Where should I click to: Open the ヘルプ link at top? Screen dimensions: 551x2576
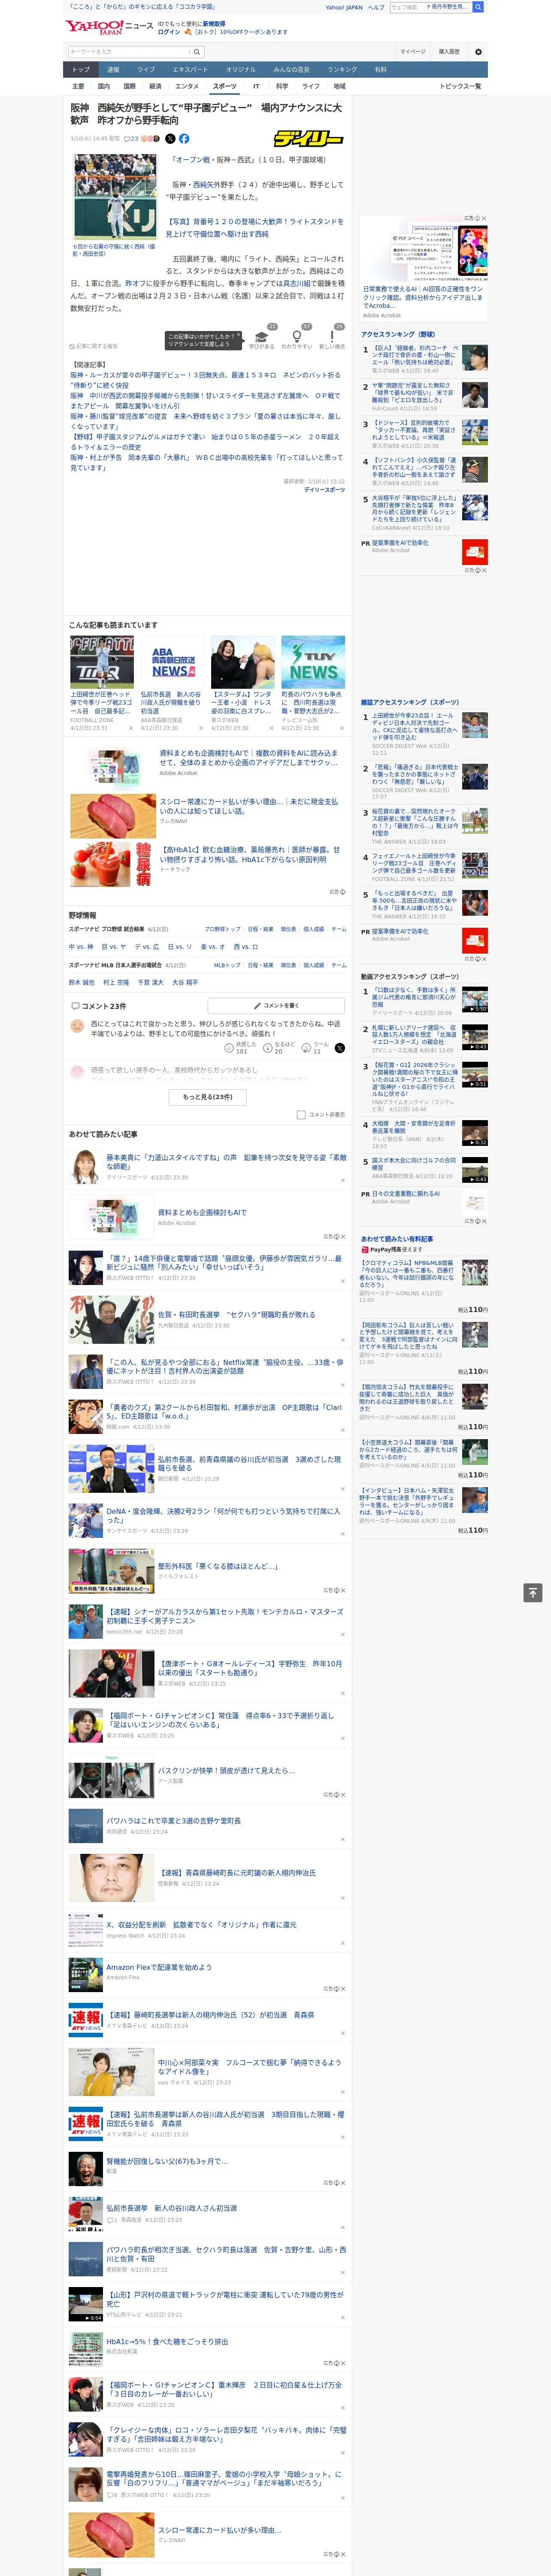[x=376, y=7]
